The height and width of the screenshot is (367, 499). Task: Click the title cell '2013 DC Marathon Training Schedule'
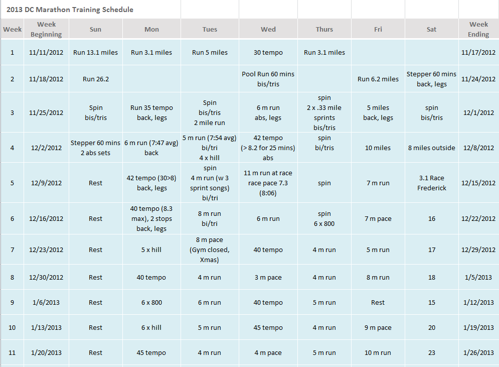click(70, 10)
